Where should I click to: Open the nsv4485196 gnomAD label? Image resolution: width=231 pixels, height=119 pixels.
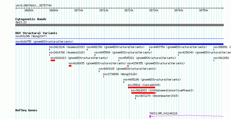point(152,80)
